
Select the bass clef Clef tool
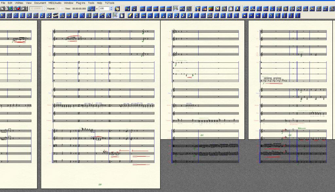pos(29,15)
